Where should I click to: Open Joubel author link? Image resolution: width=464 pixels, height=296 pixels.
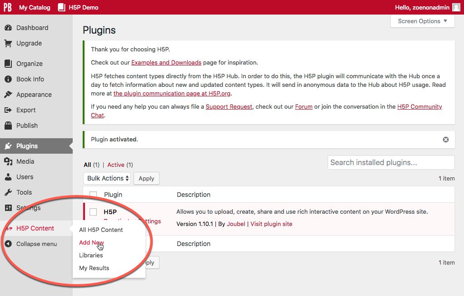point(236,224)
